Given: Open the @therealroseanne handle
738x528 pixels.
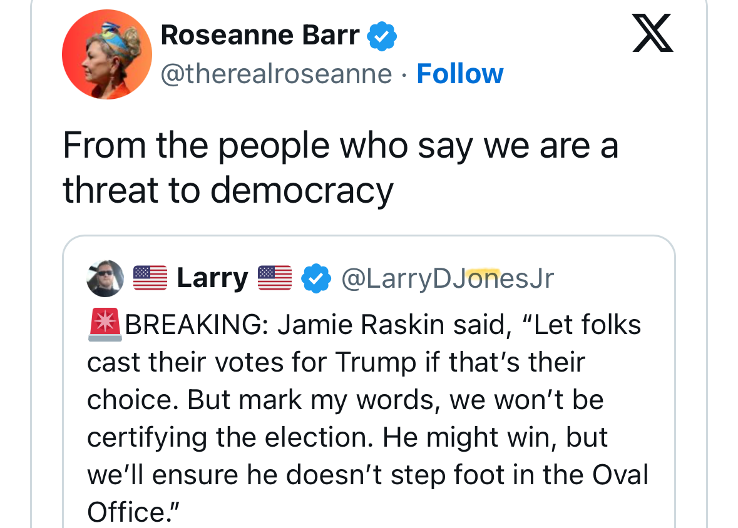Looking at the screenshot, I should click(276, 74).
